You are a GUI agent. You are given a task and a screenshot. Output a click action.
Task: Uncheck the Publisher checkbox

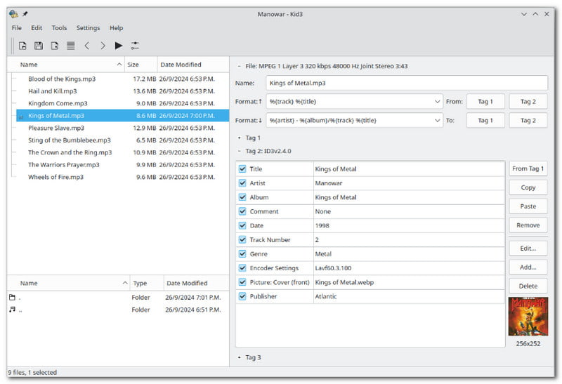pyautogui.click(x=242, y=296)
